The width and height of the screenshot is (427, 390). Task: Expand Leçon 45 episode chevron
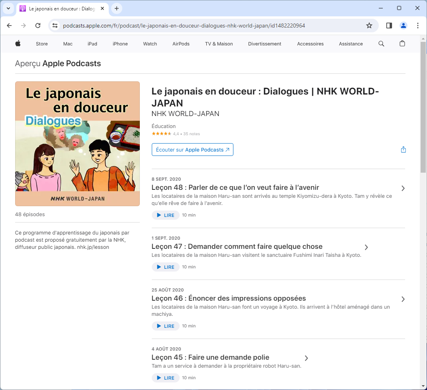pos(306,358)
